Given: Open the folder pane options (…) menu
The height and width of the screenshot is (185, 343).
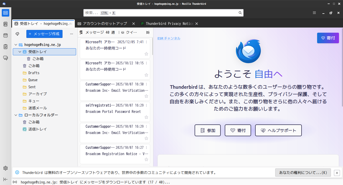Looking at the screenshot, I should click(x=72, y=34).
